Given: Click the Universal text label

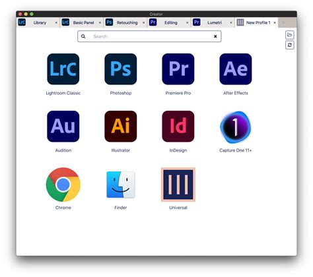Looking at the screenshot, I should pyautogui.click(x=178, y=208).
